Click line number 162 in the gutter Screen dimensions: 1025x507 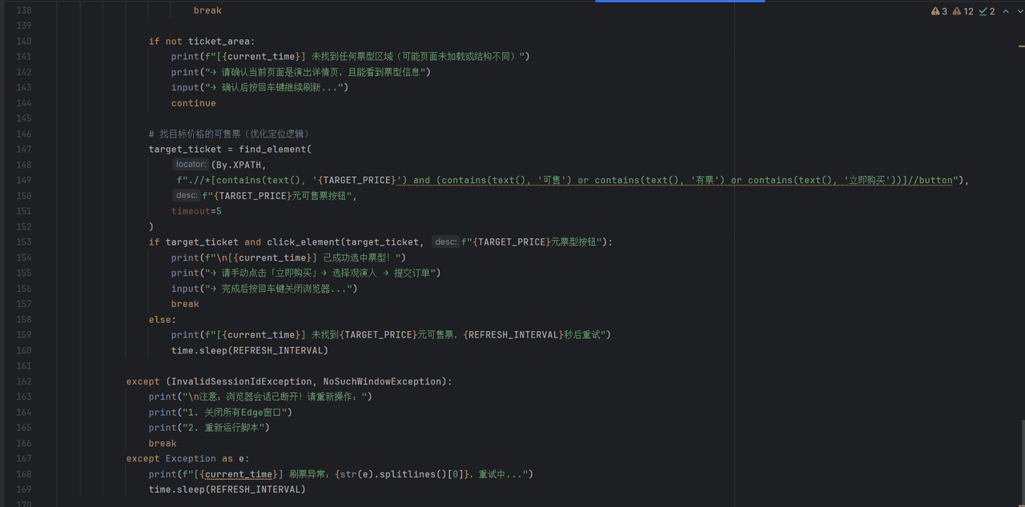(23, 381)
